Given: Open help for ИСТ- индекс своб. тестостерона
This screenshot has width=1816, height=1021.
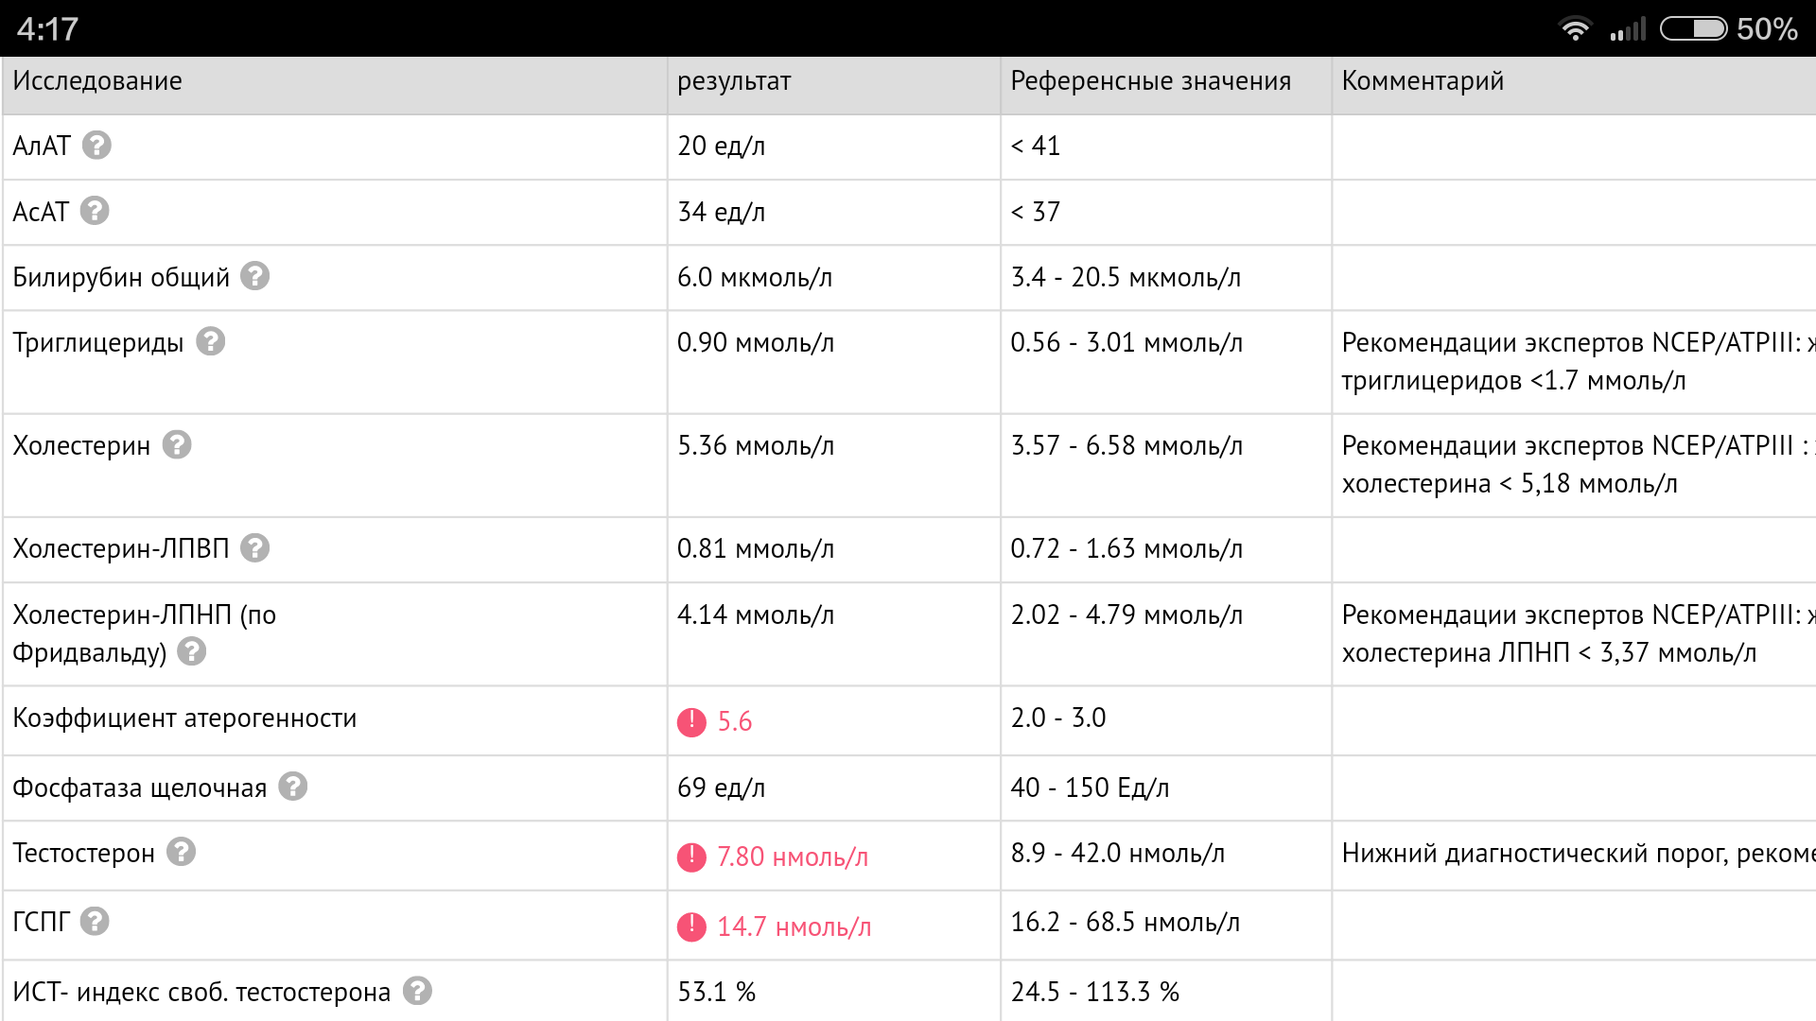Looking at the screenshot, I should click(x=417, y=991).
